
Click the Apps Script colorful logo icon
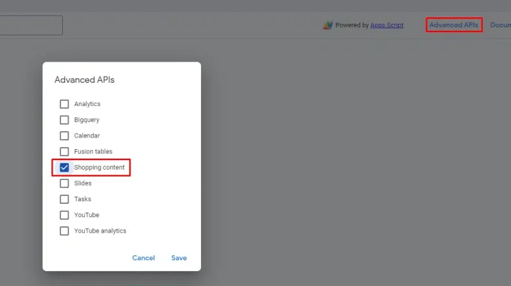(327, 26)
